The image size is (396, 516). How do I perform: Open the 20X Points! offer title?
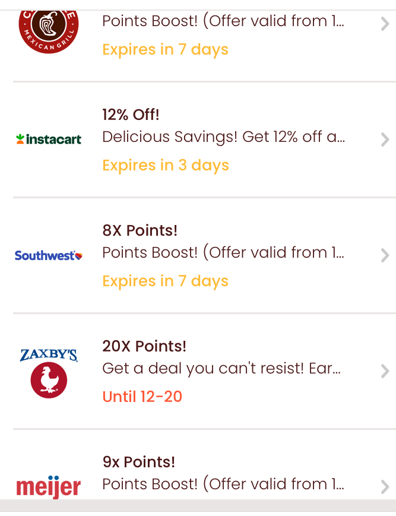144,346
